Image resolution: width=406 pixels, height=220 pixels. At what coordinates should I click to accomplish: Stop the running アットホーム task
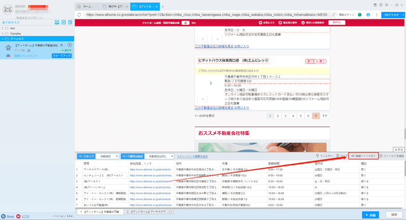(70, 45)
